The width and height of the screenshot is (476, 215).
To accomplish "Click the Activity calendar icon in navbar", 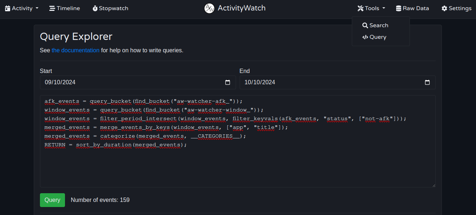I will coord(8,8).
